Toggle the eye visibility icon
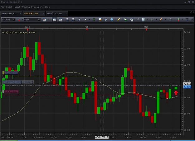 tap(106, 20)
